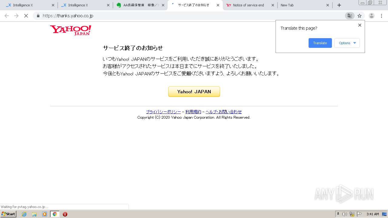The height and width of the screenshot is (218, 388).
Task: Close the Translate this page popup
Action: coord(360,25)
